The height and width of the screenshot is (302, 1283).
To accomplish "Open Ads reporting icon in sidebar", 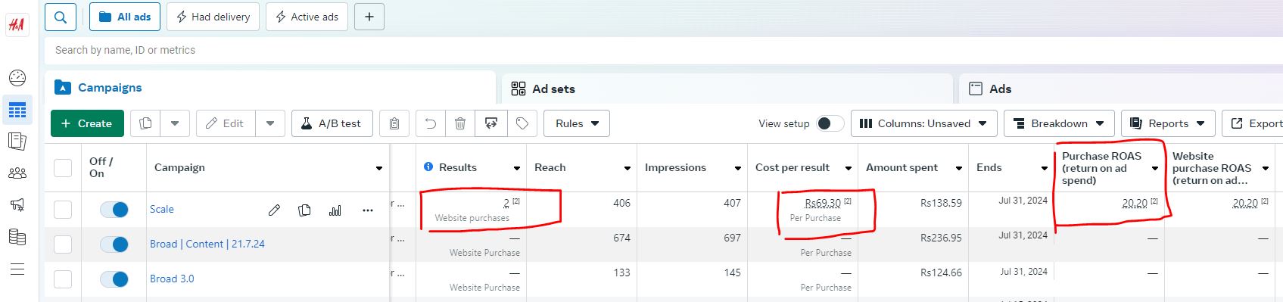I will (x=17, y=142).
